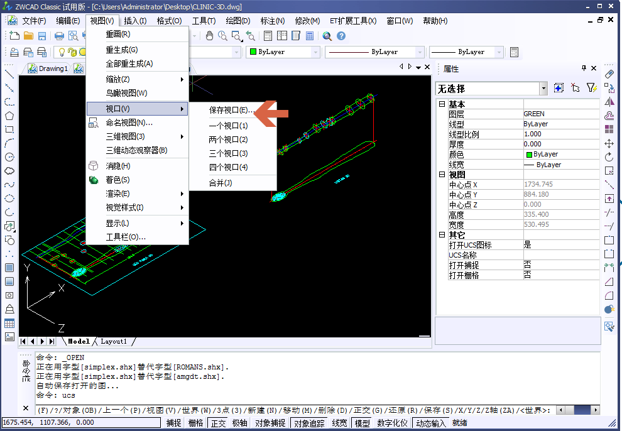Image resolution: width=622 pixels, height=431 pixels.
Task: Toggle 正交 ortho mode in status bar
Action: tap(217, 423)
